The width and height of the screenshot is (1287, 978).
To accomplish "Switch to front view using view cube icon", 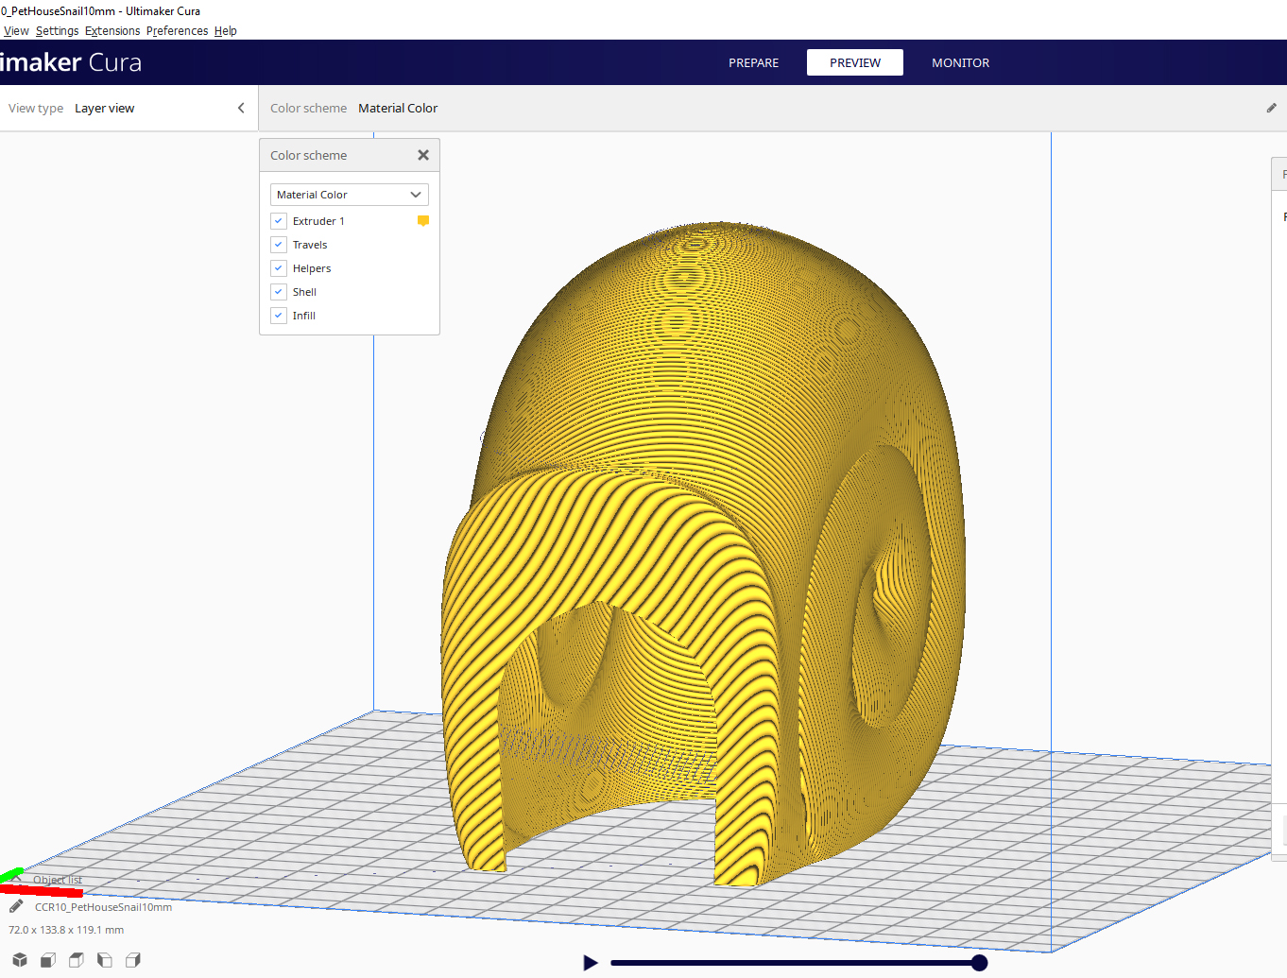I will [x=47, y=960].
